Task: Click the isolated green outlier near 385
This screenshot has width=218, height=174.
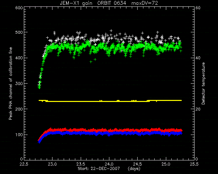Action: pos(91,62)
